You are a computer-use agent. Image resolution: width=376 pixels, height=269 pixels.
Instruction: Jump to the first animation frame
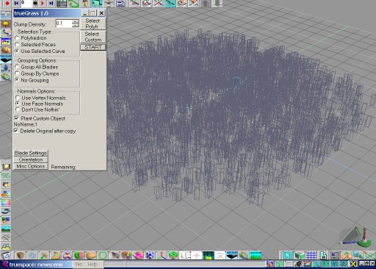click(x=16, y=3)
